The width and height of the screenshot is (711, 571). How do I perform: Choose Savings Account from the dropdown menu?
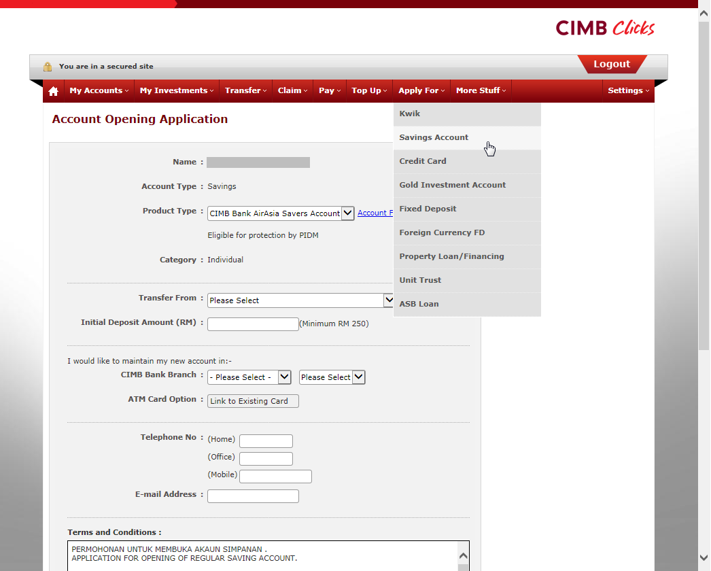467,137
